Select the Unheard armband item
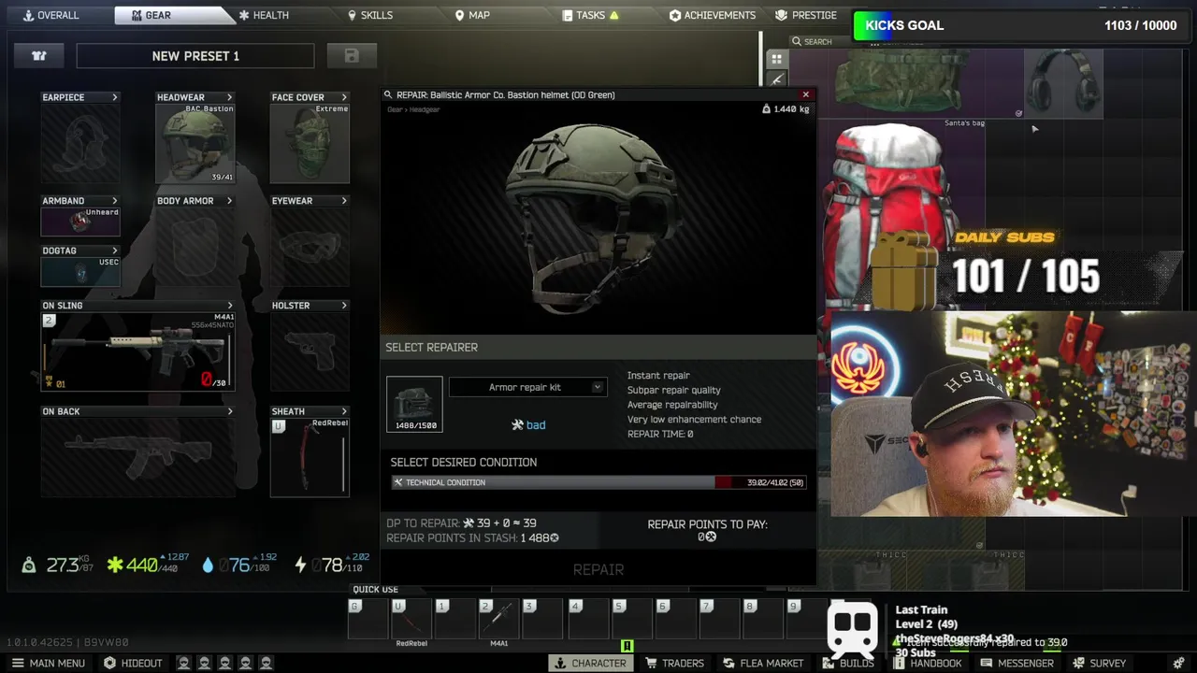1197x673 pixels. pos(80,222)
